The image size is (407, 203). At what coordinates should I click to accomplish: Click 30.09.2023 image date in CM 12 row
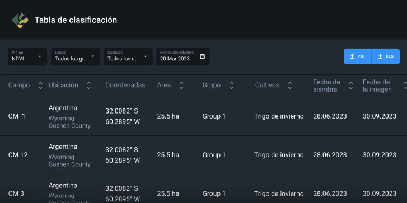click(x=380, y=155)
